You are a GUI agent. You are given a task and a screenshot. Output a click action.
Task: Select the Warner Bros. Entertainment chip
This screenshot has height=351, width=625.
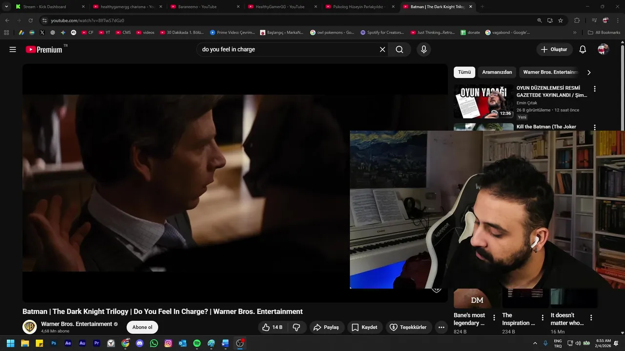tap(550, 72)
